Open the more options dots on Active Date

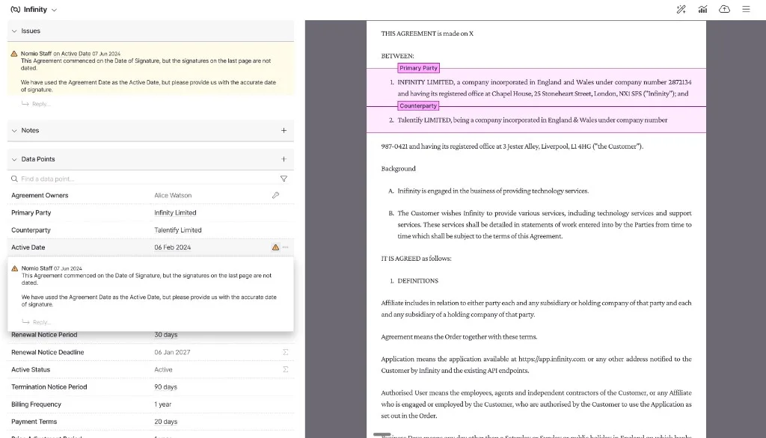pyautogui.click(x=285, y=247)
